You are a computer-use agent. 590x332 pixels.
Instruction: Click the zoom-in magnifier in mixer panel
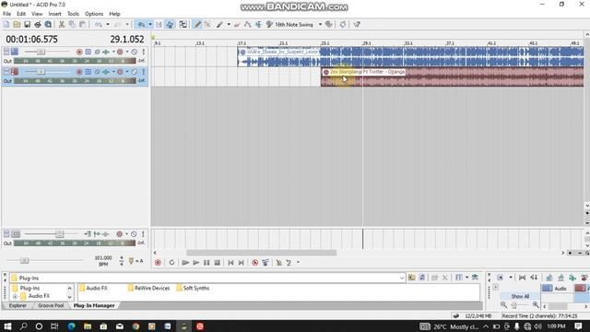click(536, 305)
